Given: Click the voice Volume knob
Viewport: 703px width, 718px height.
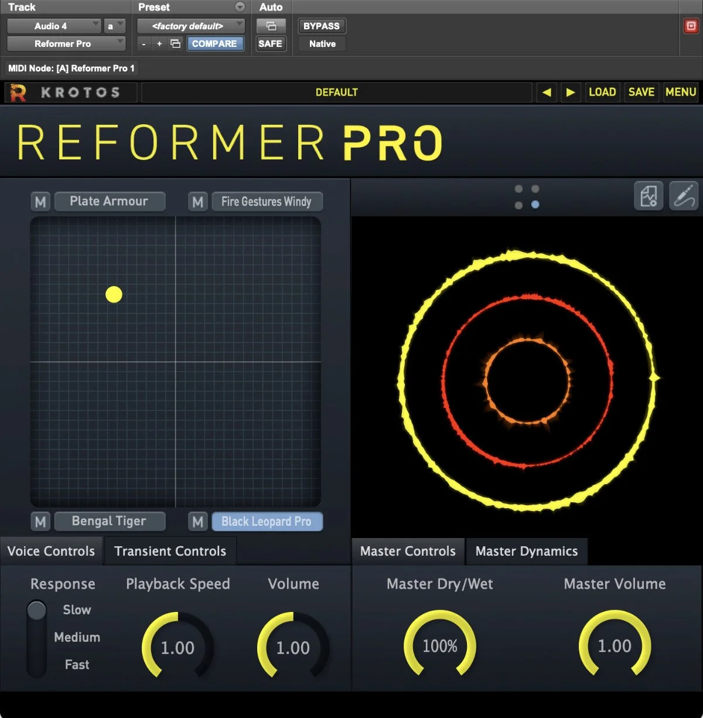Looking at the screenshot, I should pos(293,647).
